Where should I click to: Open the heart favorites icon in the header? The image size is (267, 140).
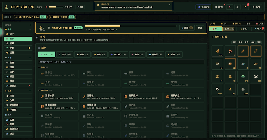[230, 7]
